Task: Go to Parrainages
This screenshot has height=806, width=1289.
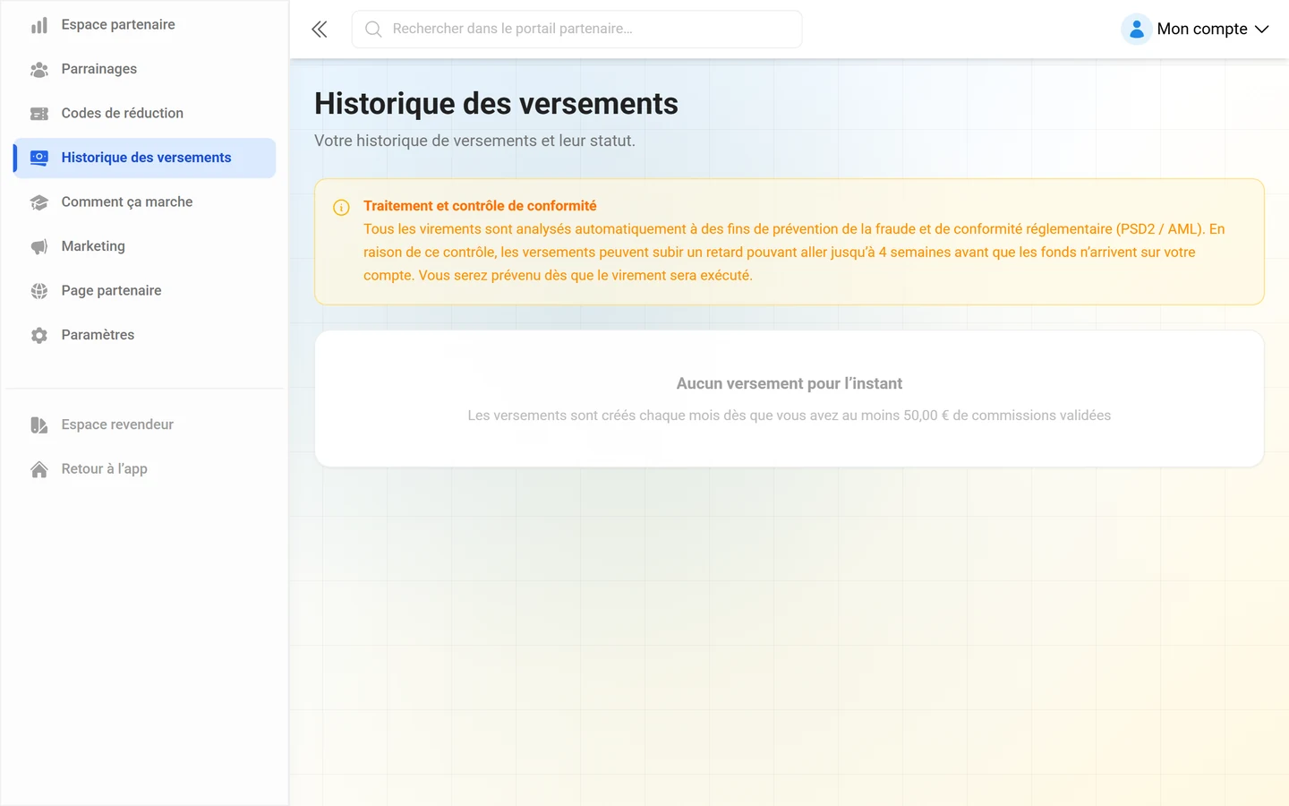Action: pos(144,69)
